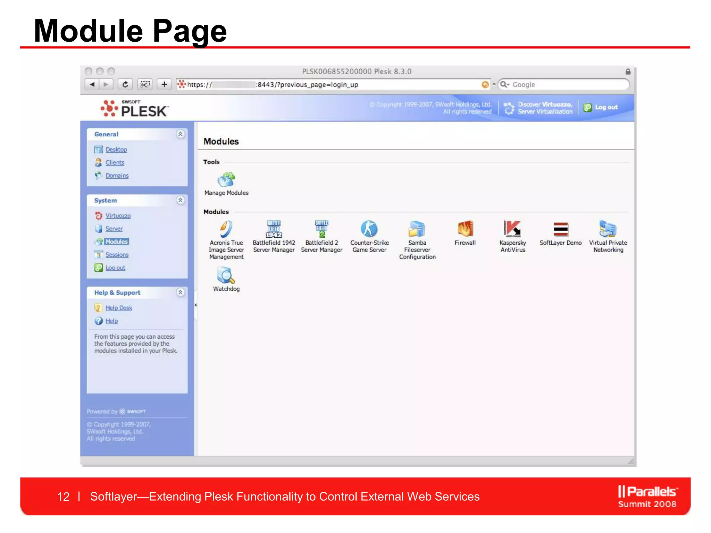The width and height of the screenshot is (711, 533).
Task: Click the browser Forward arrow button
Action: click(x=106, y=84)
